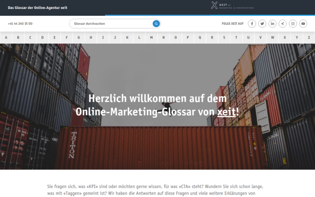Show entries starting with S
The height and width of the screenshot is (197, 315).
tap(224, 37)
